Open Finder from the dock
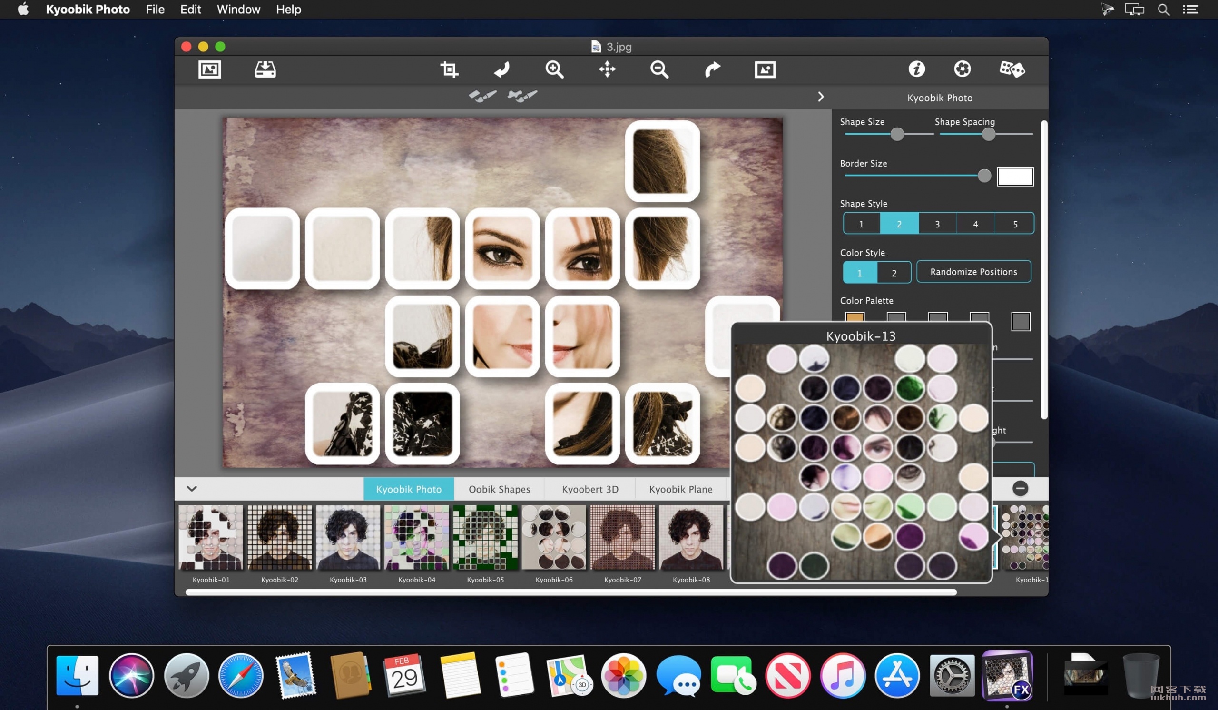The width and height of the screenshot is (1218, 710). [x=78, y=675]
